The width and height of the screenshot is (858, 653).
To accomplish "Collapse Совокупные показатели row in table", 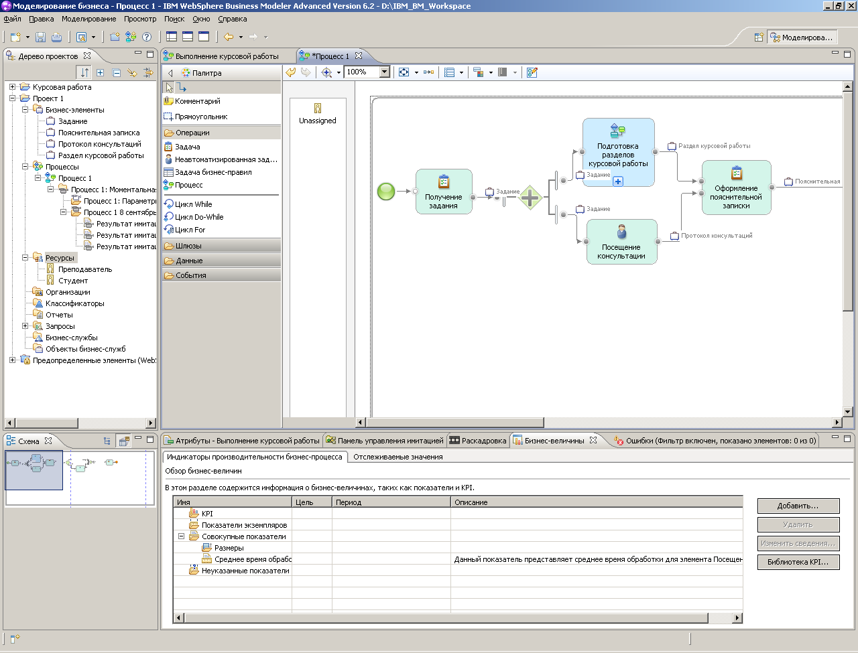I will 181,536.
